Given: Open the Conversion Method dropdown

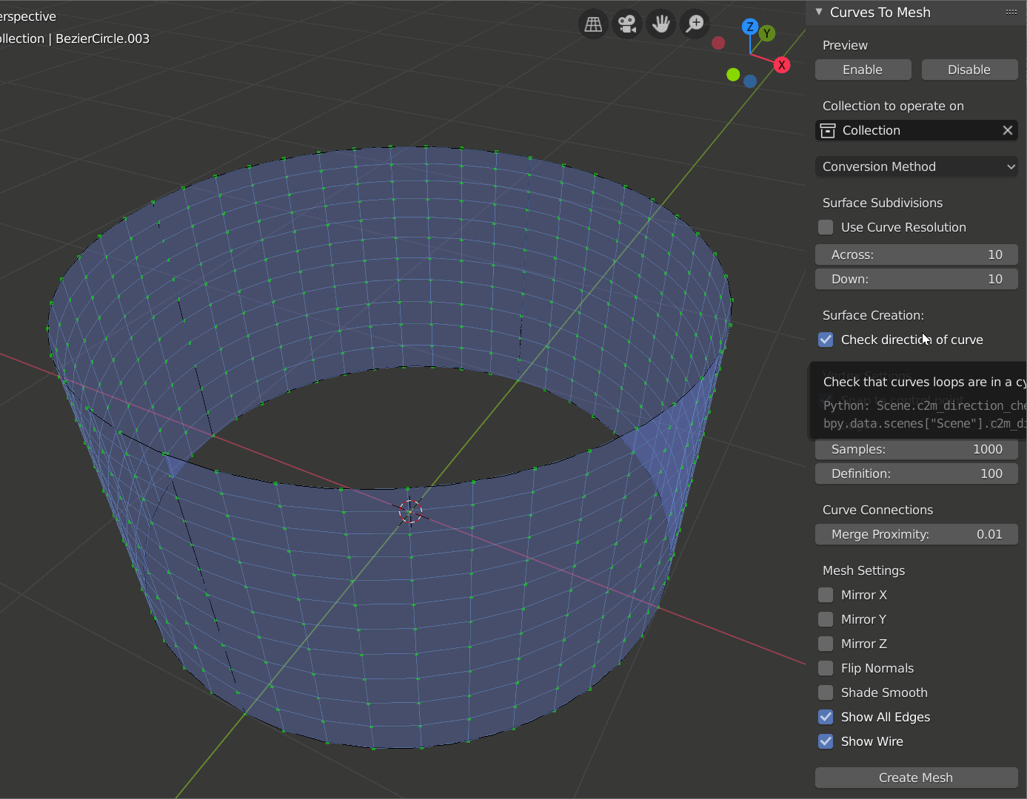Looking at the screenshot, I should click(916, 166).
